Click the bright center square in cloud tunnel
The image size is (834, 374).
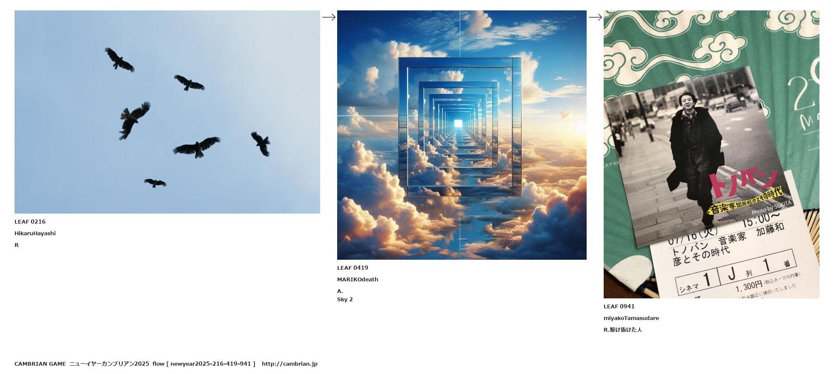[458, 123]
